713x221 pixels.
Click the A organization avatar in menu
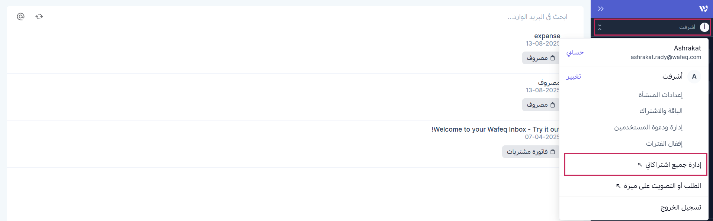pyautogui.click(x=694, y=76)
